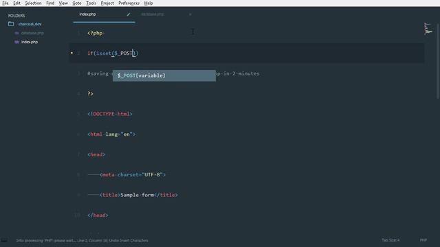Click the if(isset($_POST)) code line

tap(113, 54)
